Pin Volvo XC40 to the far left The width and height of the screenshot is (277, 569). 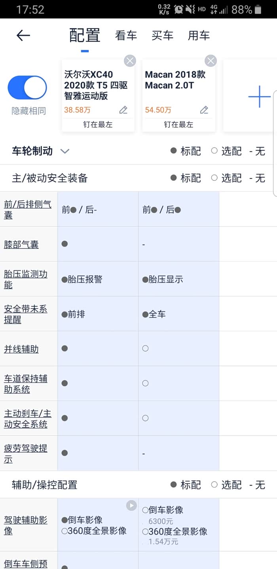pyautogui.click(x=98, y=124)
